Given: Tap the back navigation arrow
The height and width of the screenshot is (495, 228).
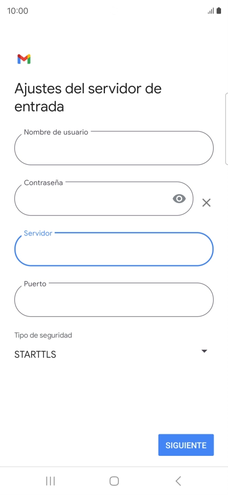Looking at the screenshot, I should [178, 481].
